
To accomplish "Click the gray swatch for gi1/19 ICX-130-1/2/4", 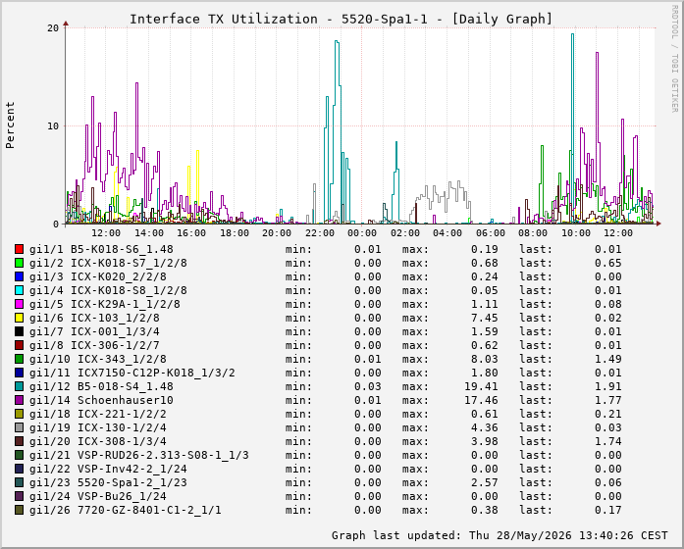I will click(x=19, y=427).
